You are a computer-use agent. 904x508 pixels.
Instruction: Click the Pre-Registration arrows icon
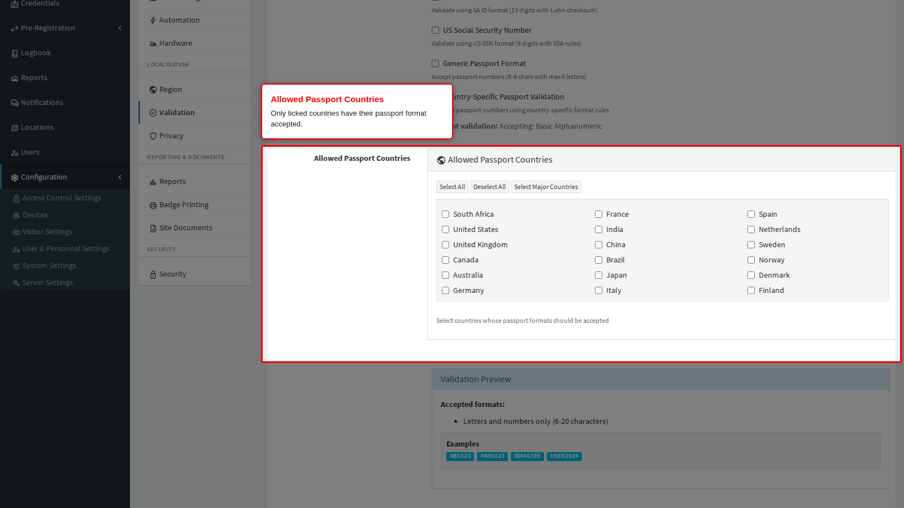[x=15, y=28]
